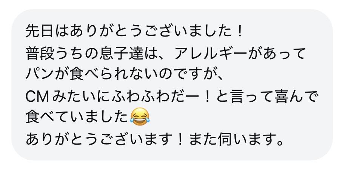Click the text 食べていました before the emoji

point(77,118)
